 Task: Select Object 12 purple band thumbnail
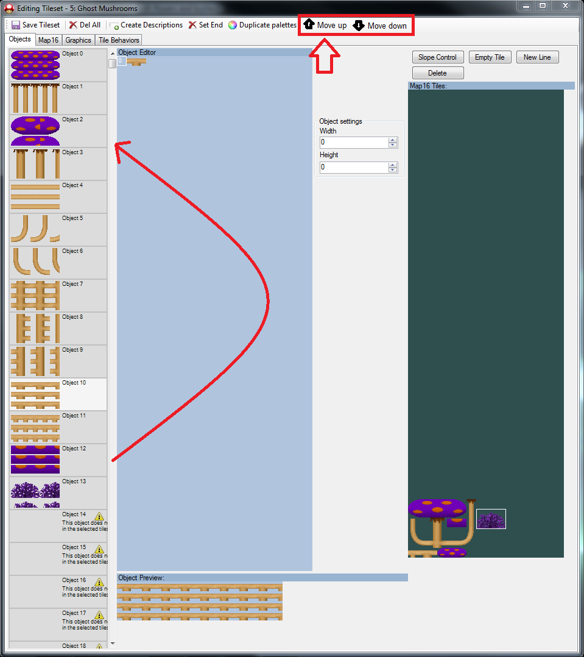pyautogui.click(x=35, y=460)
